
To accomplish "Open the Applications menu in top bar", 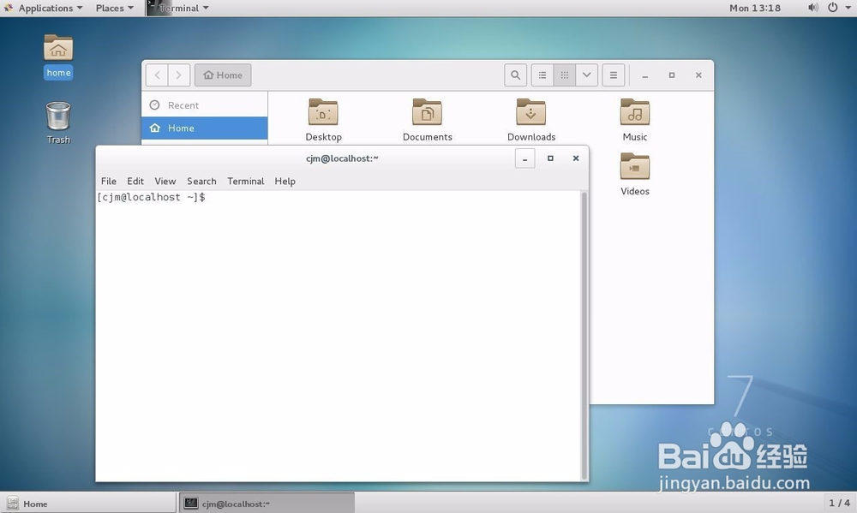I will click(43, 8).
